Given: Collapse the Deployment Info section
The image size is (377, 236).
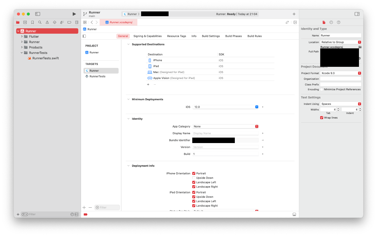Looking at the screenshot, I should click(x=128, y=166).
